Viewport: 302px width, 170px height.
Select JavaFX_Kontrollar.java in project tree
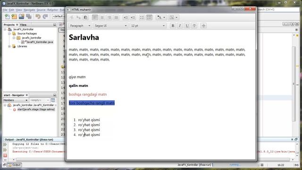point(40,42)
